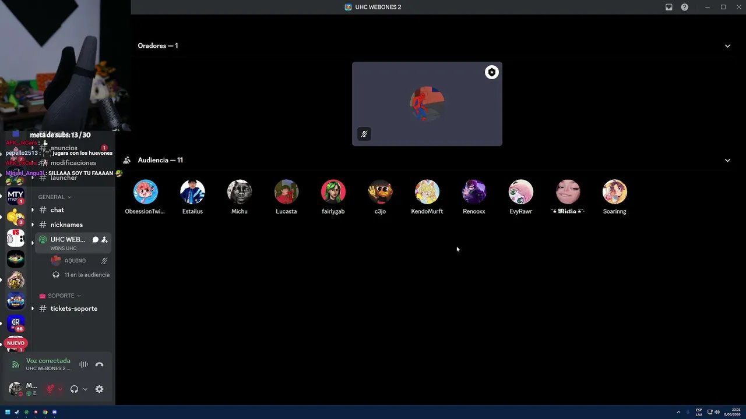This screenshot has height=419, width=746.
Task: Open Renooxx audience member avatar
Action: (474, 191)
